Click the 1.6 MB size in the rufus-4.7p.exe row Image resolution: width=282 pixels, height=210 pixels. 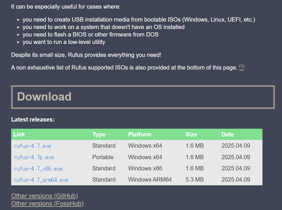tap(195, 157)
